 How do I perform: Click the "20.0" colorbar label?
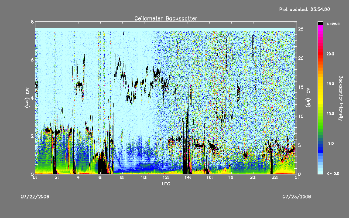click(330, 54)
